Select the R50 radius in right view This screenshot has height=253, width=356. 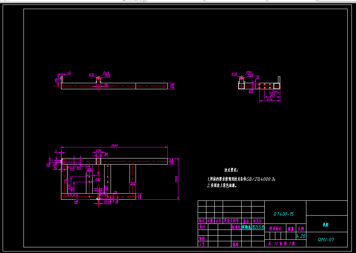[249, 72]
